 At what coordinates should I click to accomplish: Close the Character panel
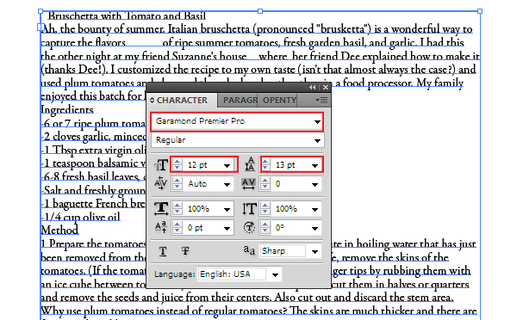326,87
